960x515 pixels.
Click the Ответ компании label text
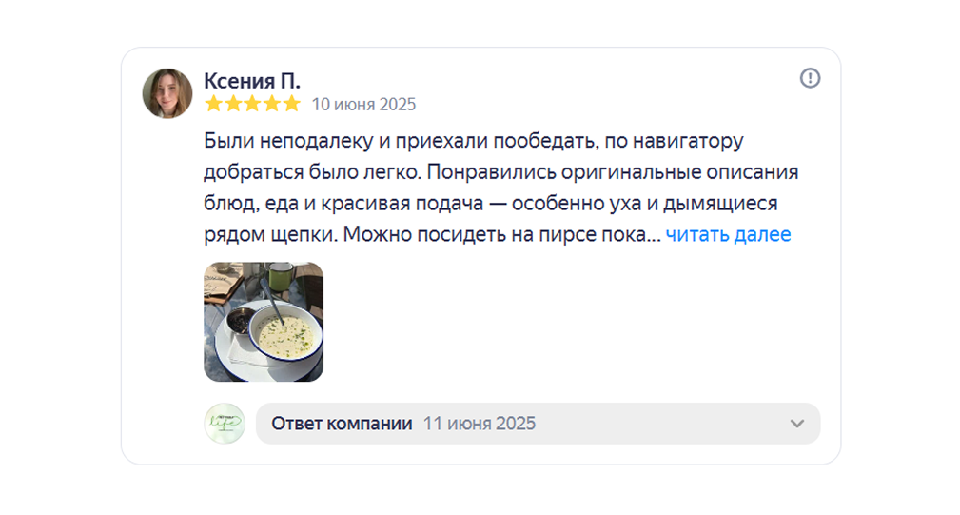(x=342, y=424)
